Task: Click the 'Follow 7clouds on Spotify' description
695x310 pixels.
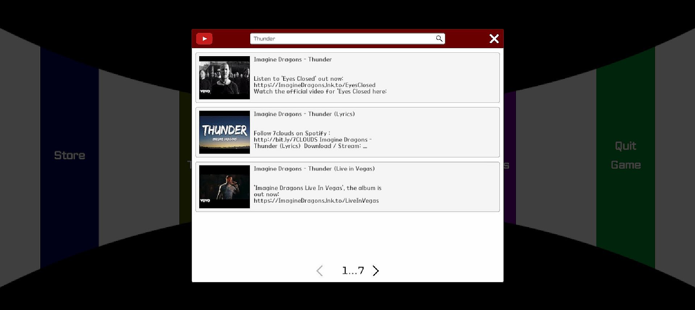Action: 313,140
